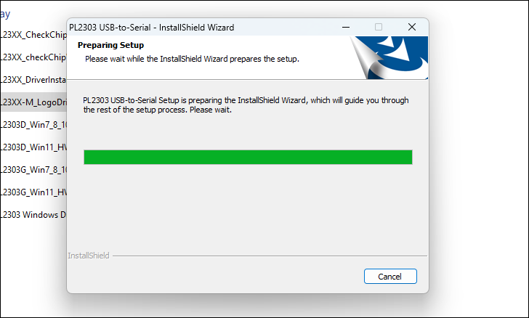
Task: Open the PL2303G_Win11 item
Action: point(33,192)
